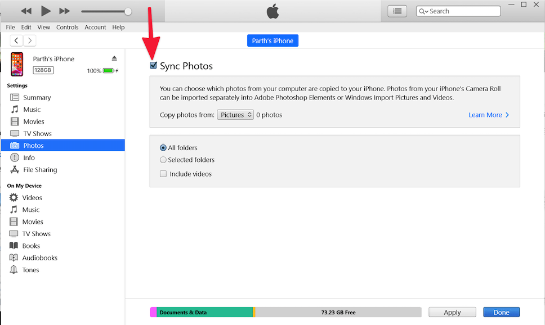Enable Include videos checkbox
Image resolution: width=545 pixels, height=325 pixels.
coord(163,174)
